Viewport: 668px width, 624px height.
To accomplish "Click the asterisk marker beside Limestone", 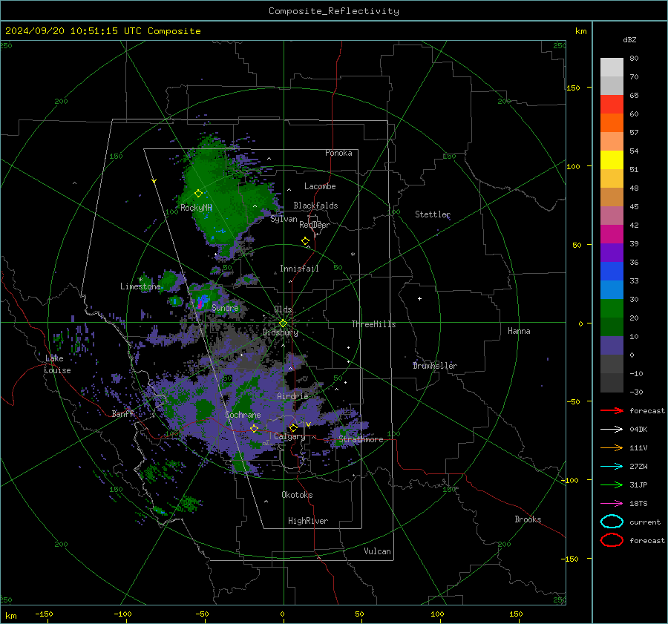I will 140,280.
